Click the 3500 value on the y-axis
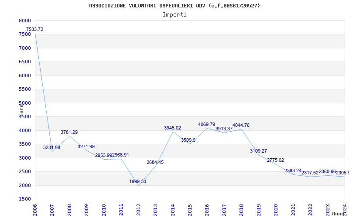This screenshot has width=349, height=218. 24,144
